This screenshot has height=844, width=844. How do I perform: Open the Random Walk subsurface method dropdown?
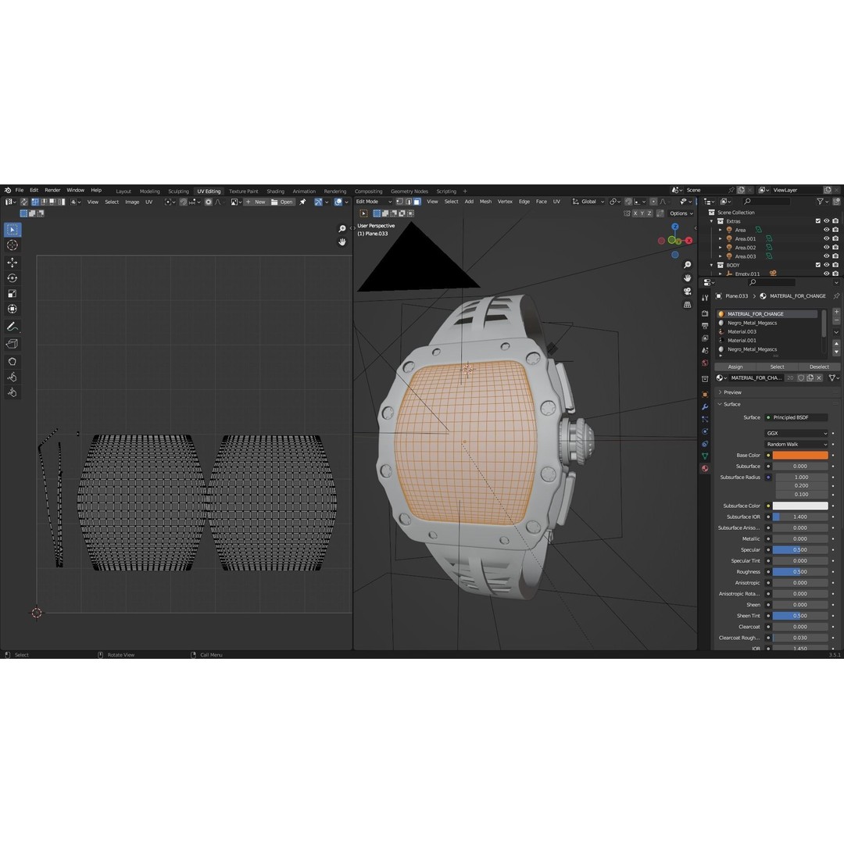point(796,444)
